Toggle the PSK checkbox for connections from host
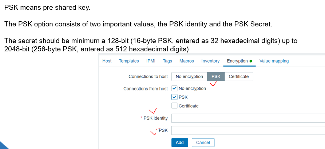Viewport: 325px width, 149px height. pos(174,97)
